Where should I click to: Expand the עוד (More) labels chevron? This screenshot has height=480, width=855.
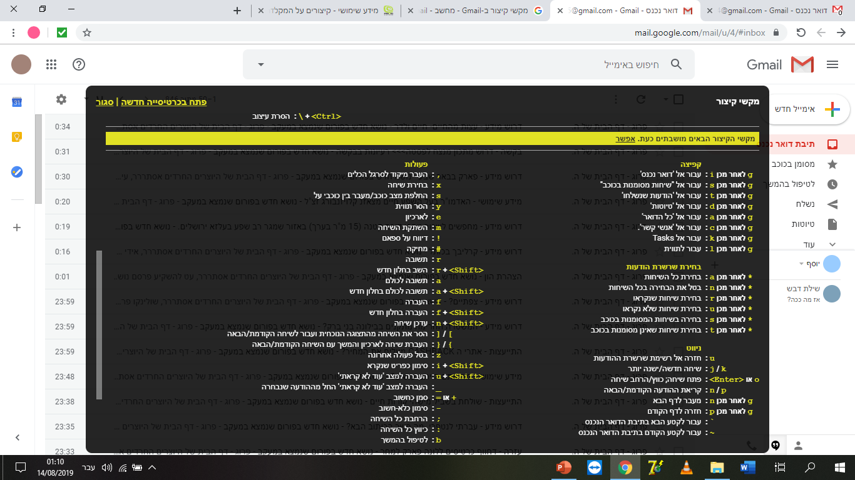point(832,244)
